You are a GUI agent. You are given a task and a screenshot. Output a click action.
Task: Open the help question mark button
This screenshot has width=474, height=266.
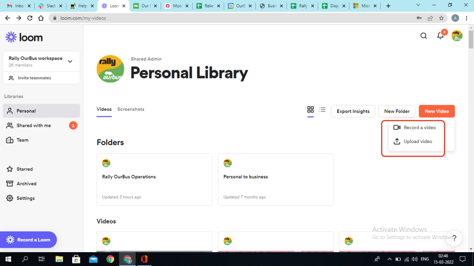454,238
